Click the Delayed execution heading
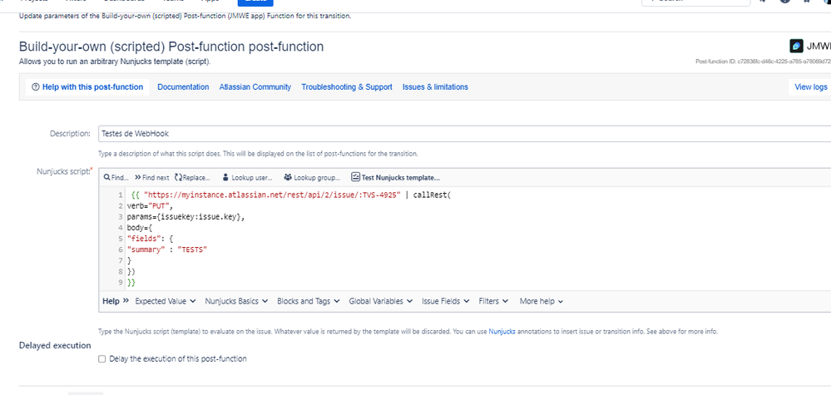 click(55, 345)
